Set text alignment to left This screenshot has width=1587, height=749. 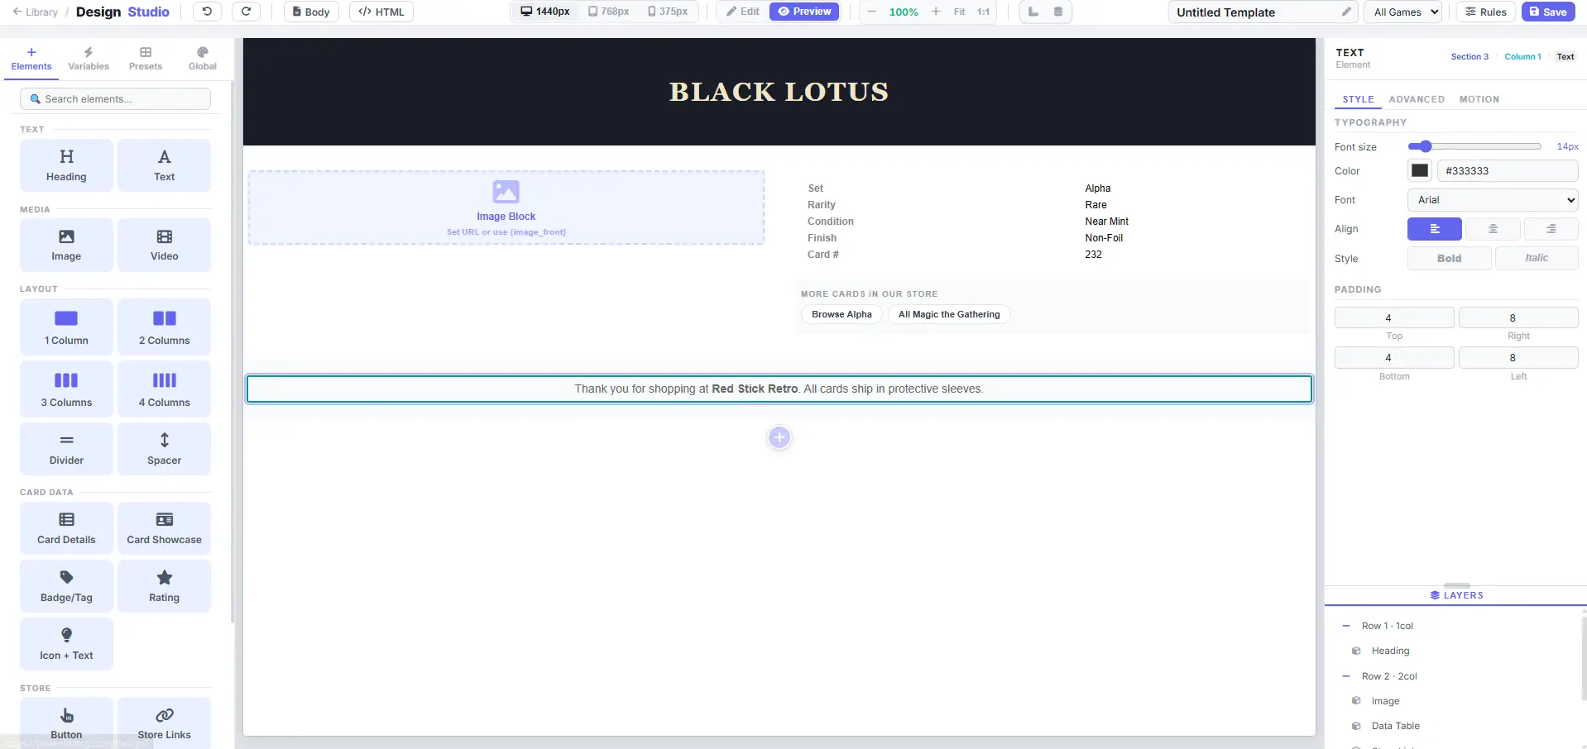1435,229
